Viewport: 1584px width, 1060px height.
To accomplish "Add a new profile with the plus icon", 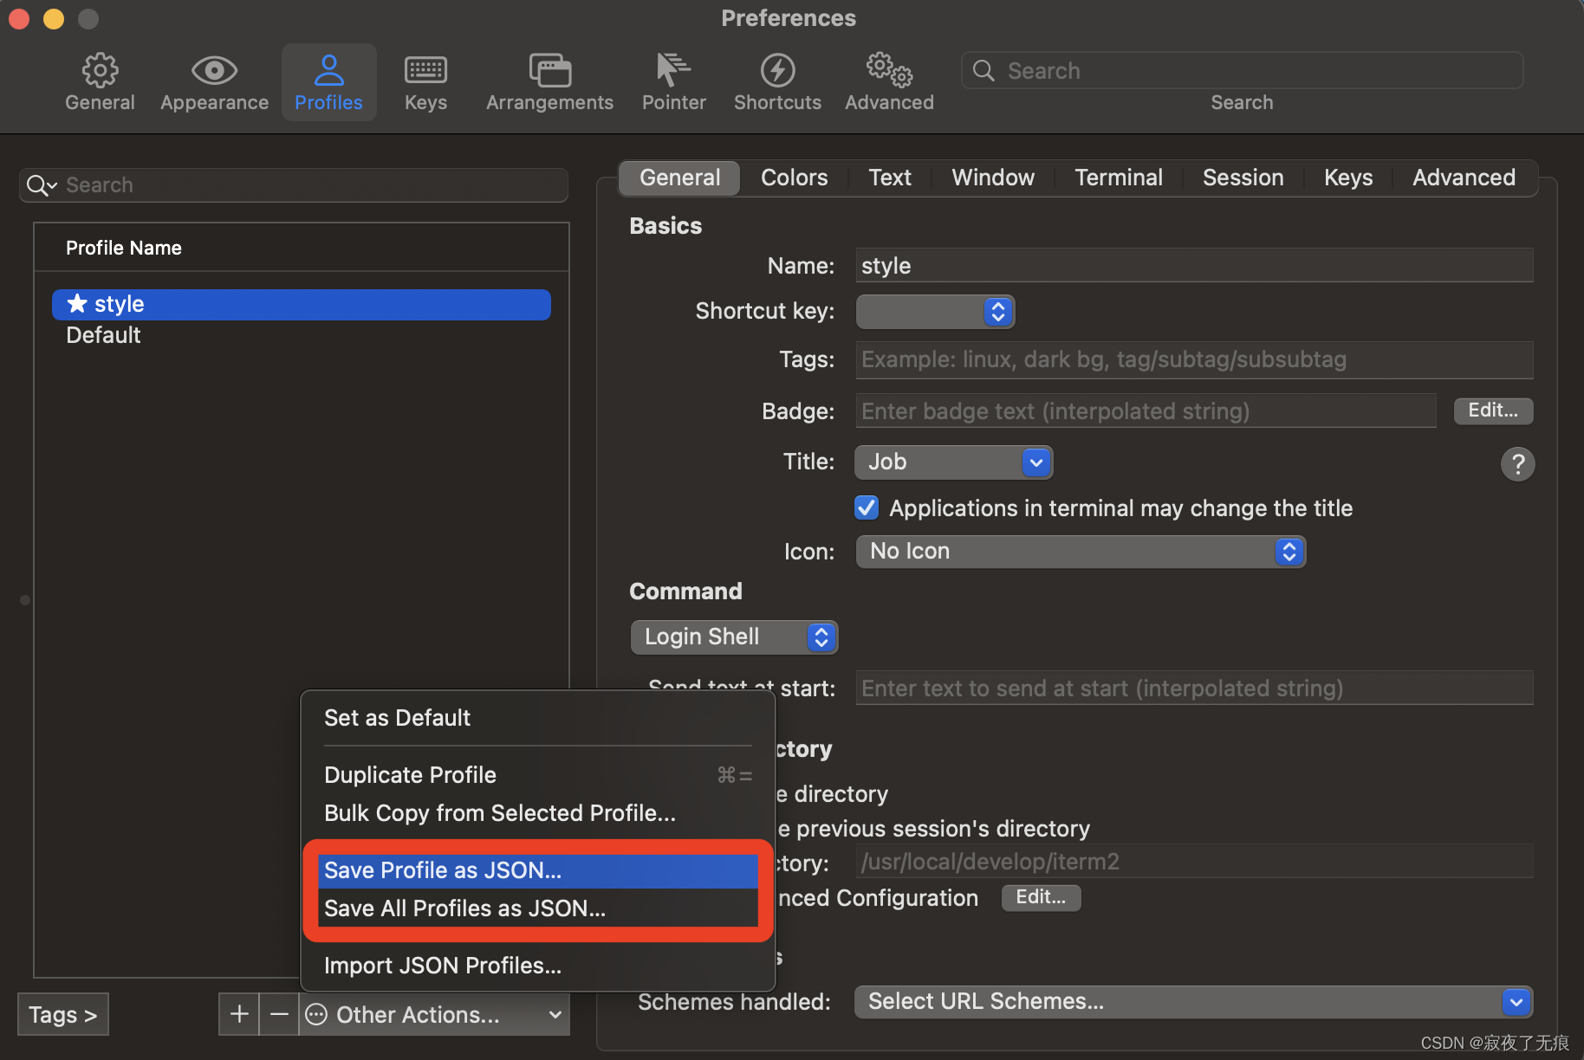I will point(237,1013).
